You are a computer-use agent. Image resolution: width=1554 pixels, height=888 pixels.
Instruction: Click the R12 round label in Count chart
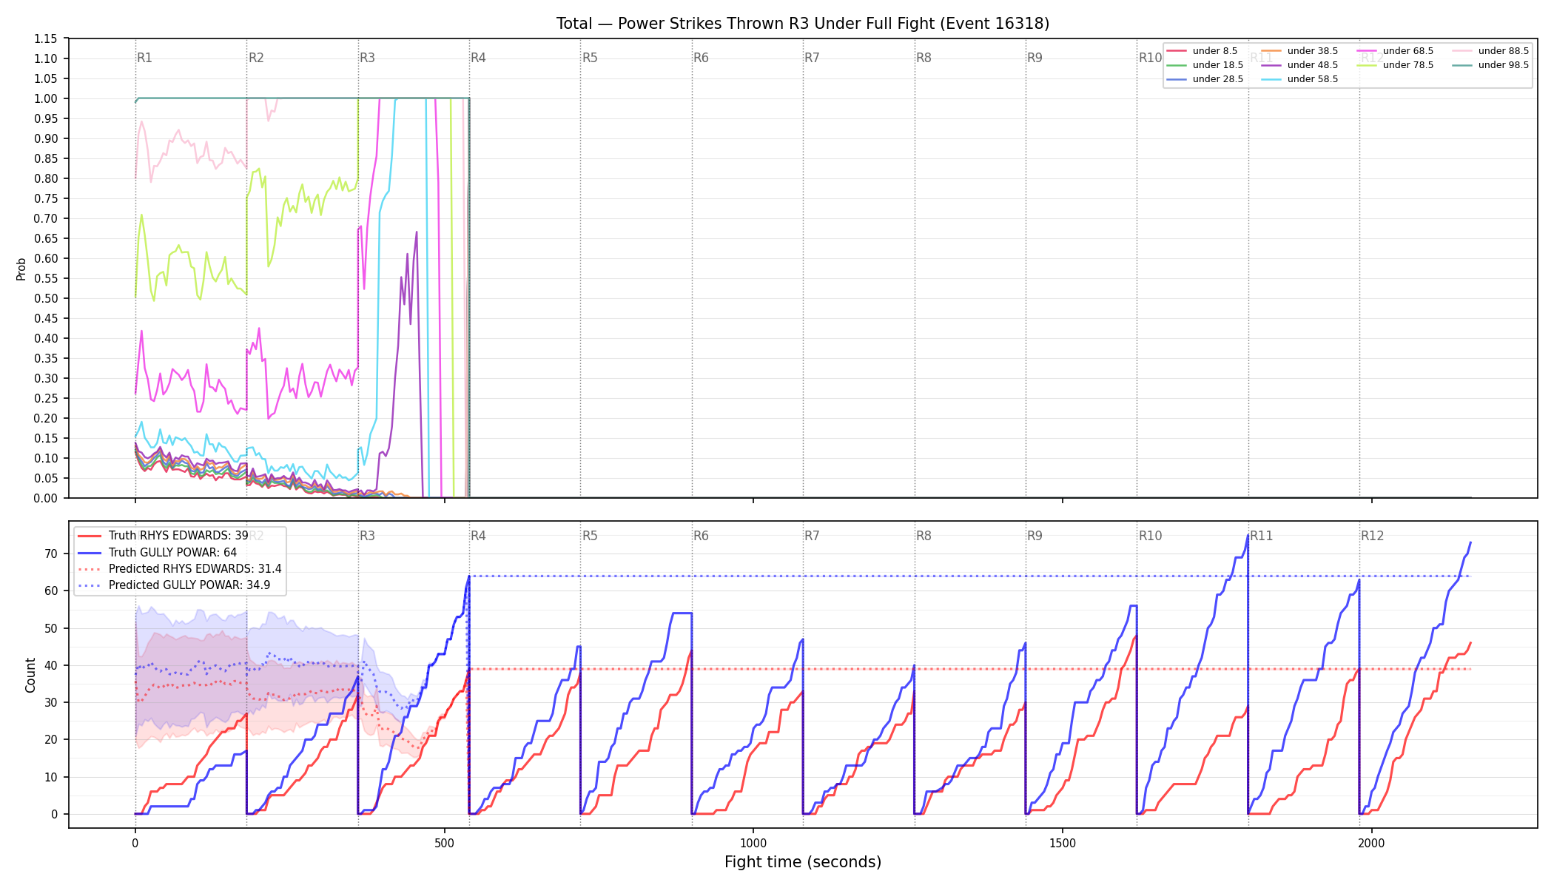pos(1373,536)
